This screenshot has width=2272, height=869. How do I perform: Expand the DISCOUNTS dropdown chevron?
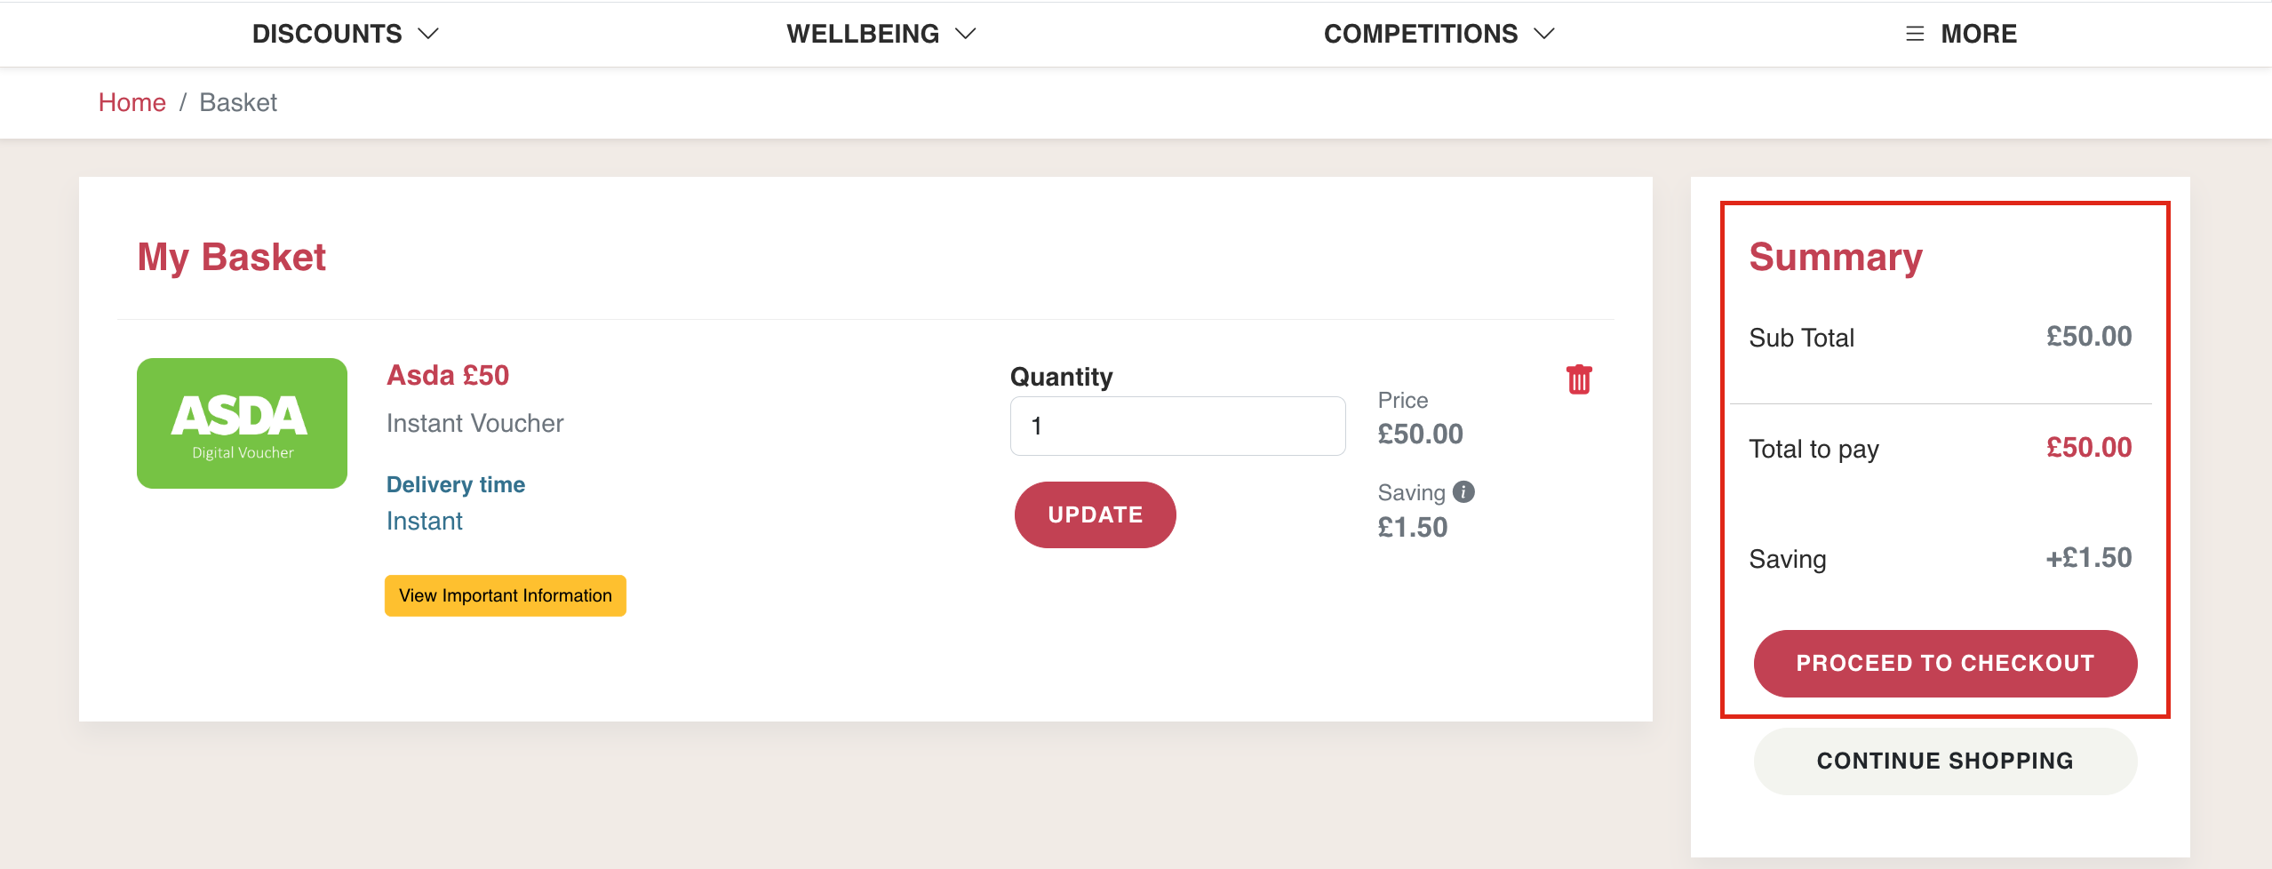[428, 34]
